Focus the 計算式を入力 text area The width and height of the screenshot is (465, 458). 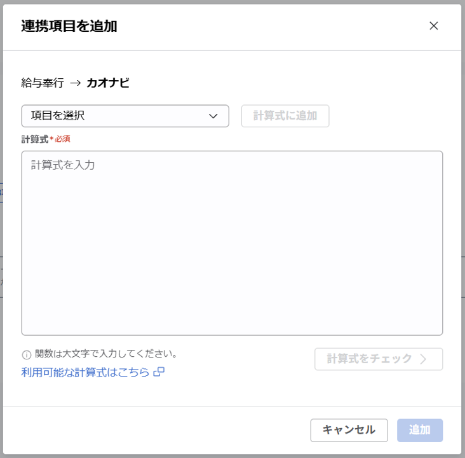pos(232,243)
